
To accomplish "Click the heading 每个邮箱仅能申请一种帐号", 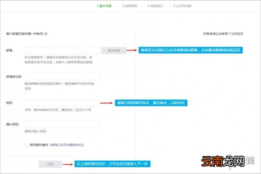I will [25, 34].
